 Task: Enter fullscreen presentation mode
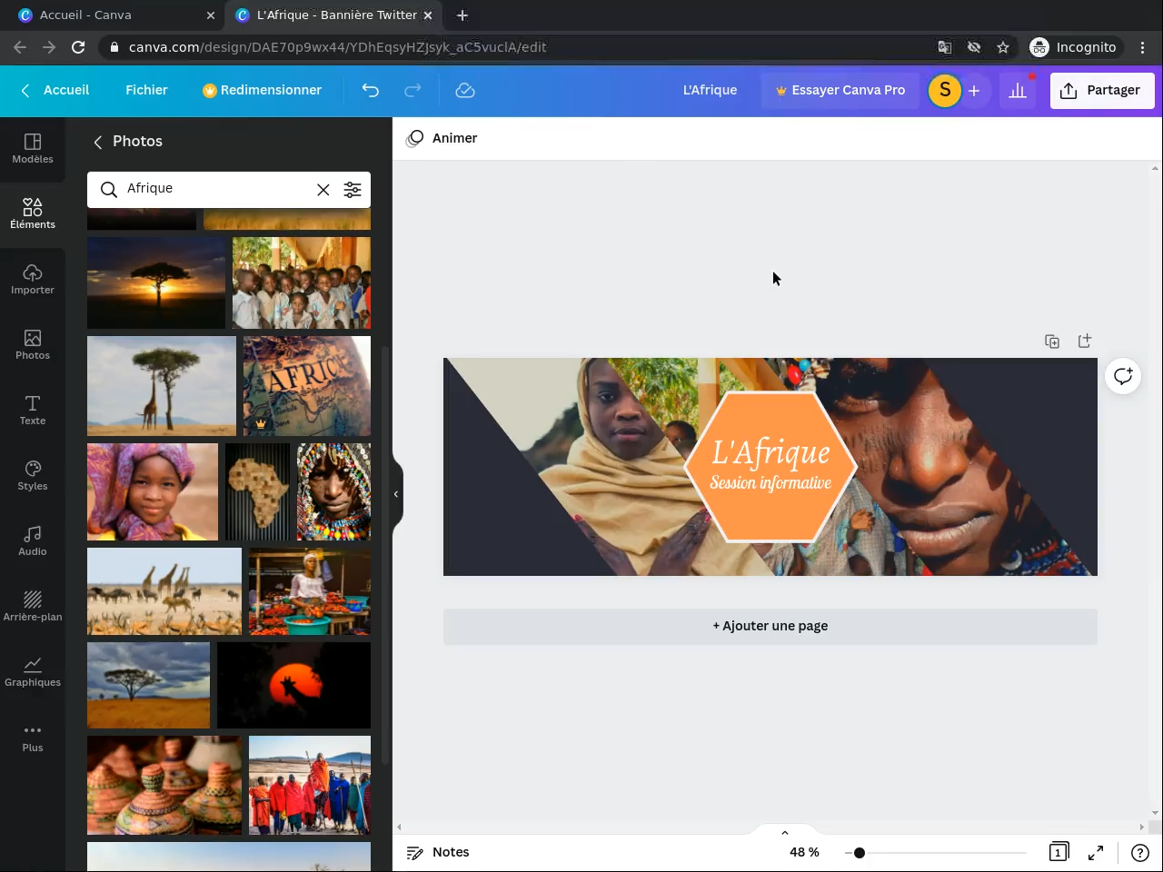tap(1096, 852)
